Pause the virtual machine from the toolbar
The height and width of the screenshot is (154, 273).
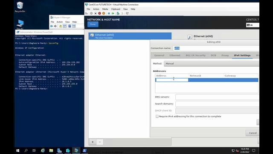point(109,13)
